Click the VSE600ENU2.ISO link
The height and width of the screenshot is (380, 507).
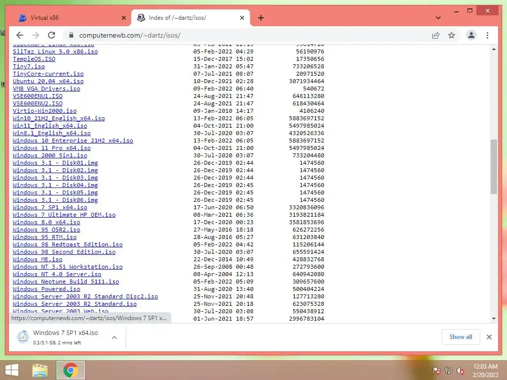pos(38,103)
